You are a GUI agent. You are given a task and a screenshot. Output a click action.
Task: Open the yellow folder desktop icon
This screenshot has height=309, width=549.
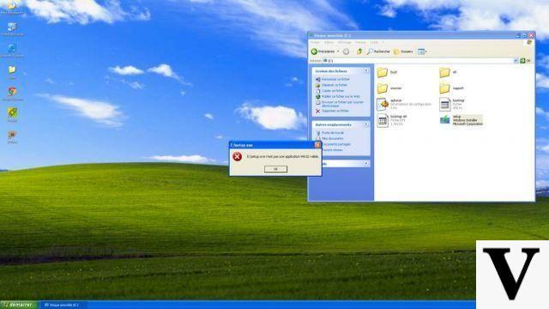click(12, 72)
